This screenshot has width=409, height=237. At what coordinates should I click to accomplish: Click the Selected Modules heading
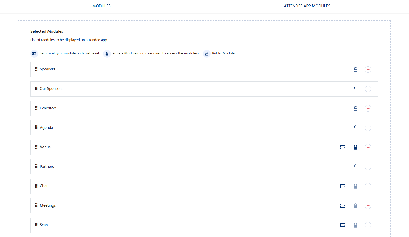click(x=47, y=31)
